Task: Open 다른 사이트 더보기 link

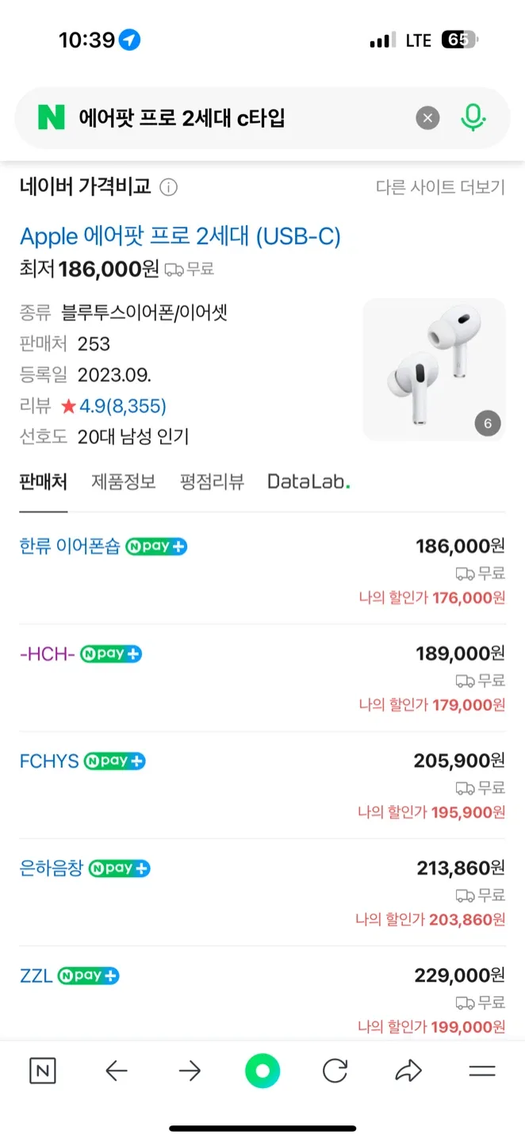Action: coord(440,188)
